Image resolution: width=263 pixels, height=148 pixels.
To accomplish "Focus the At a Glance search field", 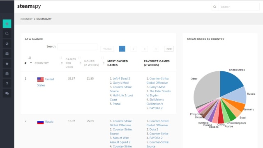I will pos(77,47).
